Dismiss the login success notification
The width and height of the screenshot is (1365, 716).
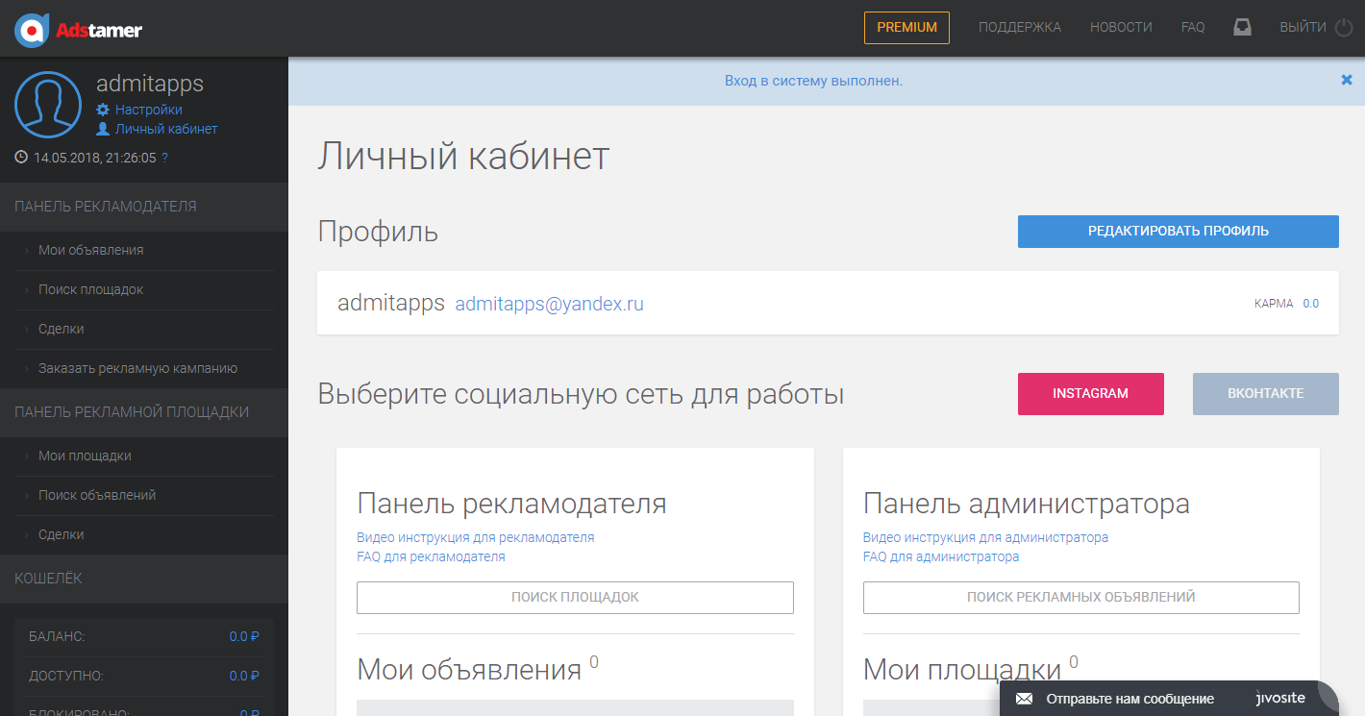(x=1346, y=80)
